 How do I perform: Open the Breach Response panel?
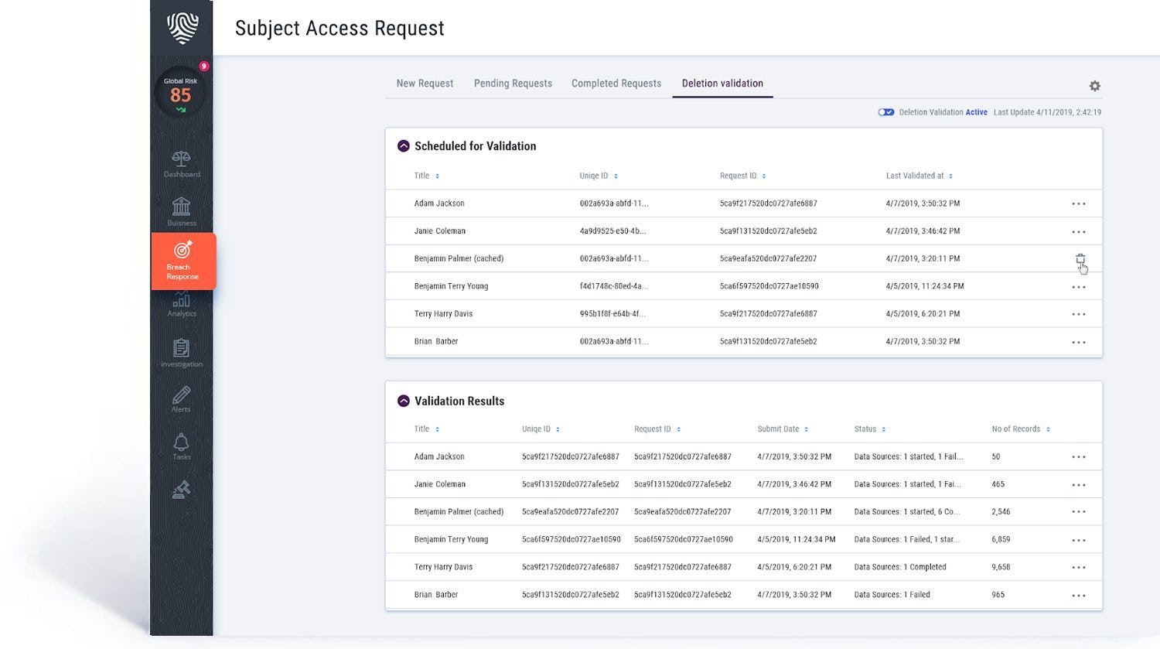(181, 261)
